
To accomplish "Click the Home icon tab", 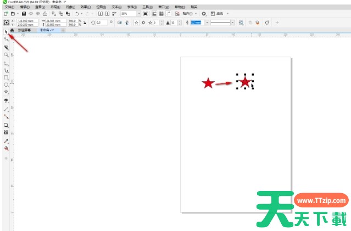I will (12, 30).
